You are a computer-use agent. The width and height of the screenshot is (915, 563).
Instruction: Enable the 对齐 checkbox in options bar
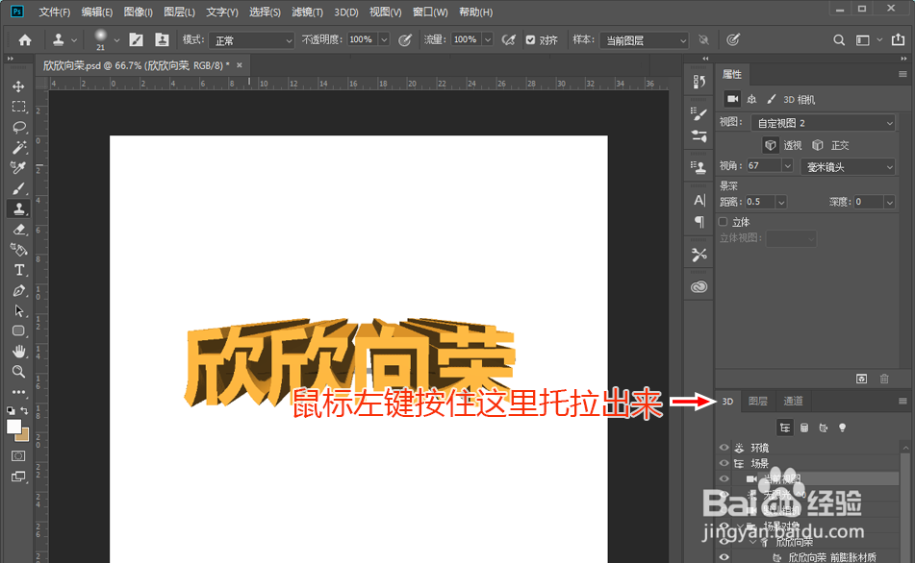[x=531, y=39]
